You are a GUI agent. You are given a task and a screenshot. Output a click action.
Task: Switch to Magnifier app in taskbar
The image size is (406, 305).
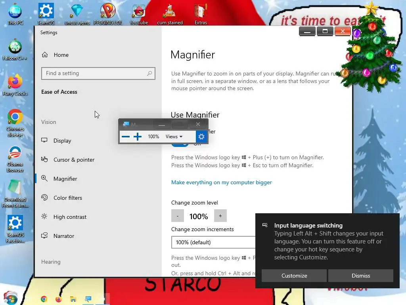click(88, 299)
